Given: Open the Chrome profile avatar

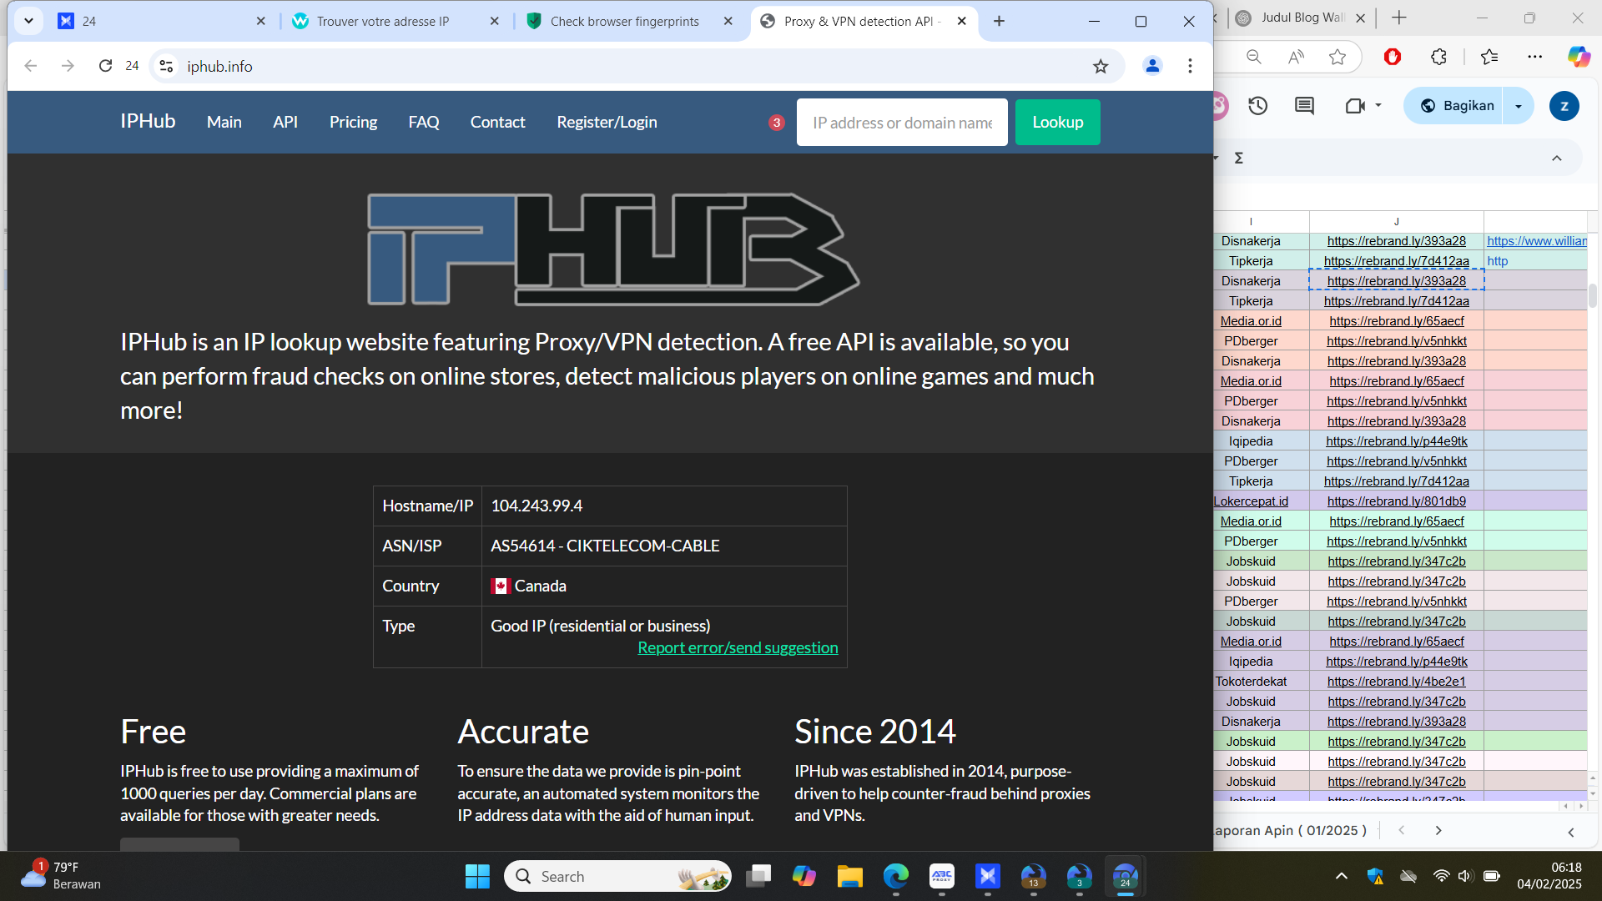Looking at the screenshot, I should point(1152,66).
